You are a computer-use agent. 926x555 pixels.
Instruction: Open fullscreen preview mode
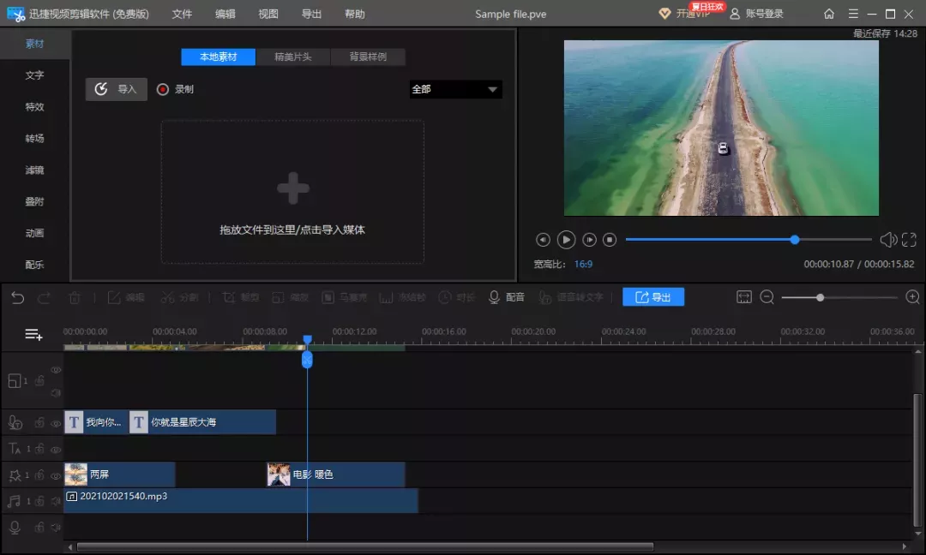click(909, 240)
